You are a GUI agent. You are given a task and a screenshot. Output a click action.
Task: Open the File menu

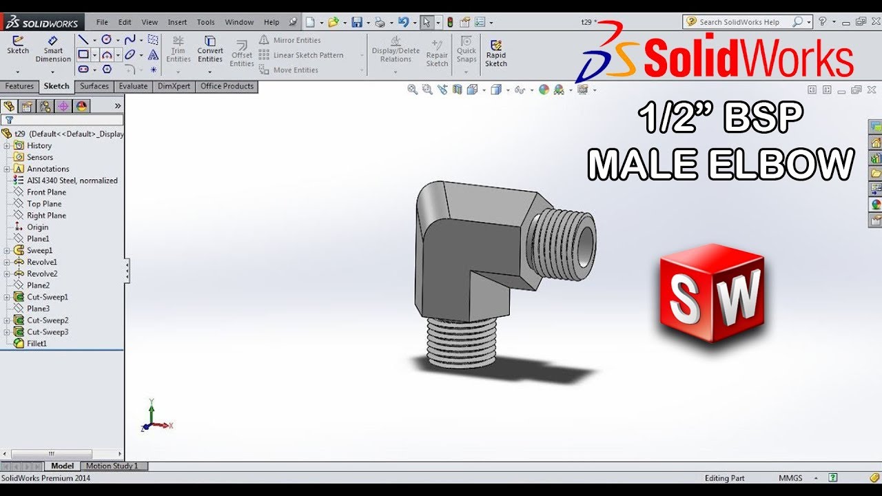(102, 22)
